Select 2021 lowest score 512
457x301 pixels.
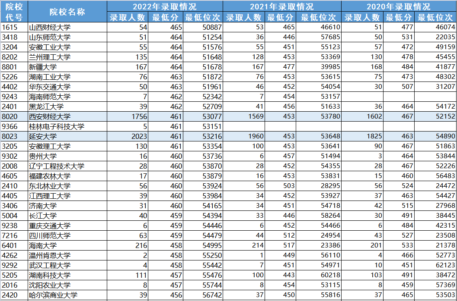pos(280,235)
